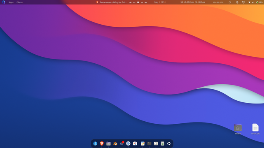Open the software store bag icon
Screen dimensions: 264x148
tap(135, 143)
